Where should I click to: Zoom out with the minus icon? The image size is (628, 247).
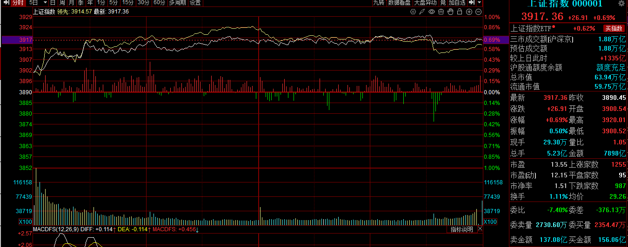(478, 12)
